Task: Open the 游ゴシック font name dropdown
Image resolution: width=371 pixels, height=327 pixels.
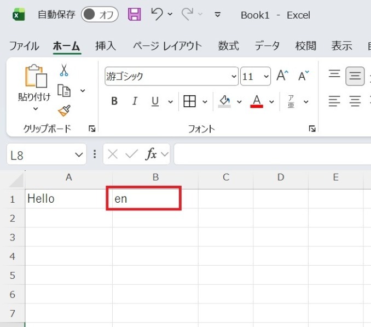Action: click(x=234, y=76)
